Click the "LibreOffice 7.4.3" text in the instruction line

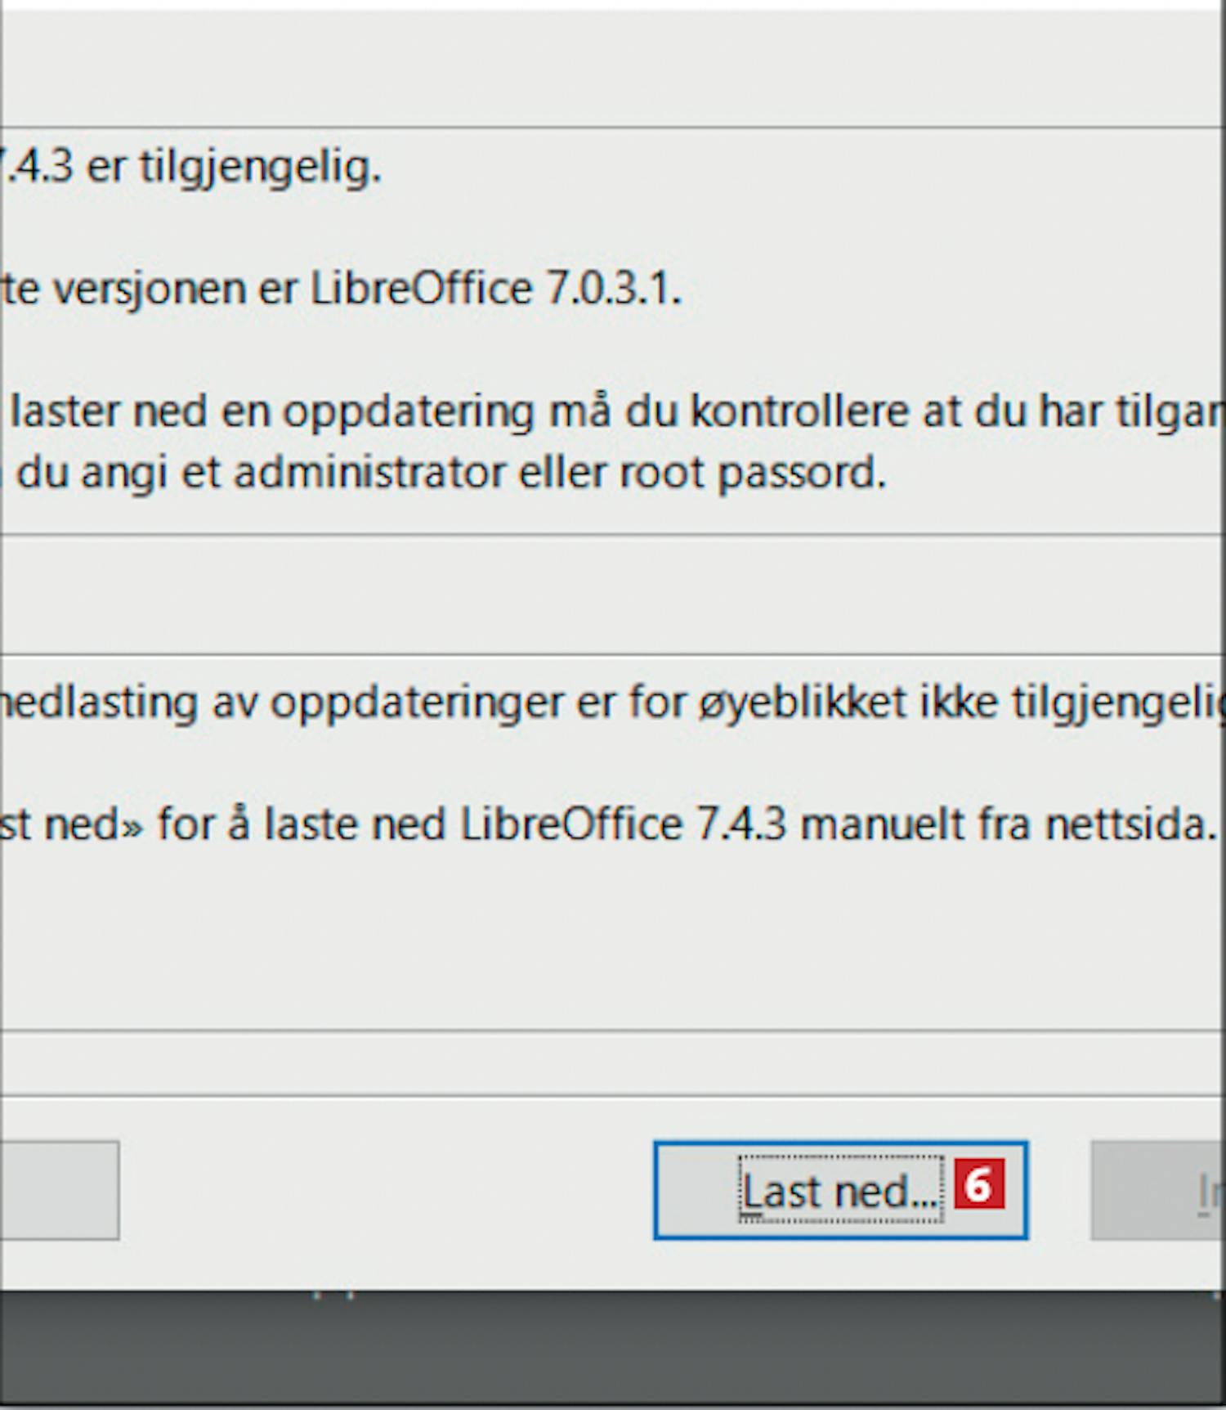click(624, 824)
